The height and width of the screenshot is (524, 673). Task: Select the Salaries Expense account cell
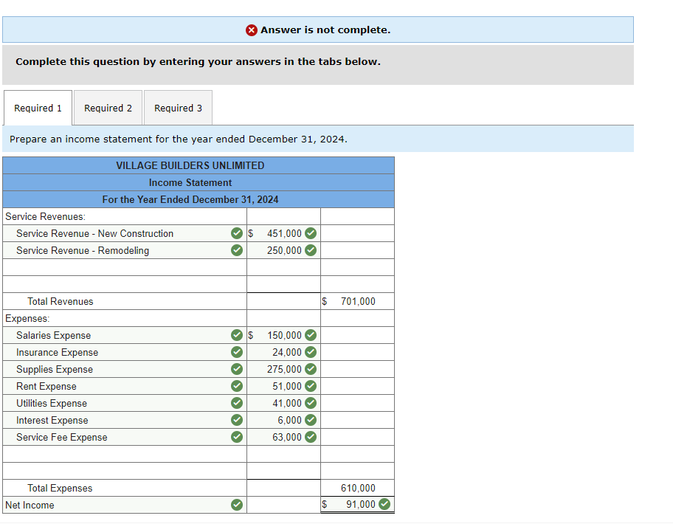pos(125,335)
